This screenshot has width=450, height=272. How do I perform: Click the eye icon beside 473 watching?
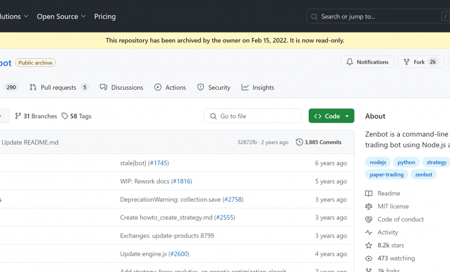(x=369, y=258)
